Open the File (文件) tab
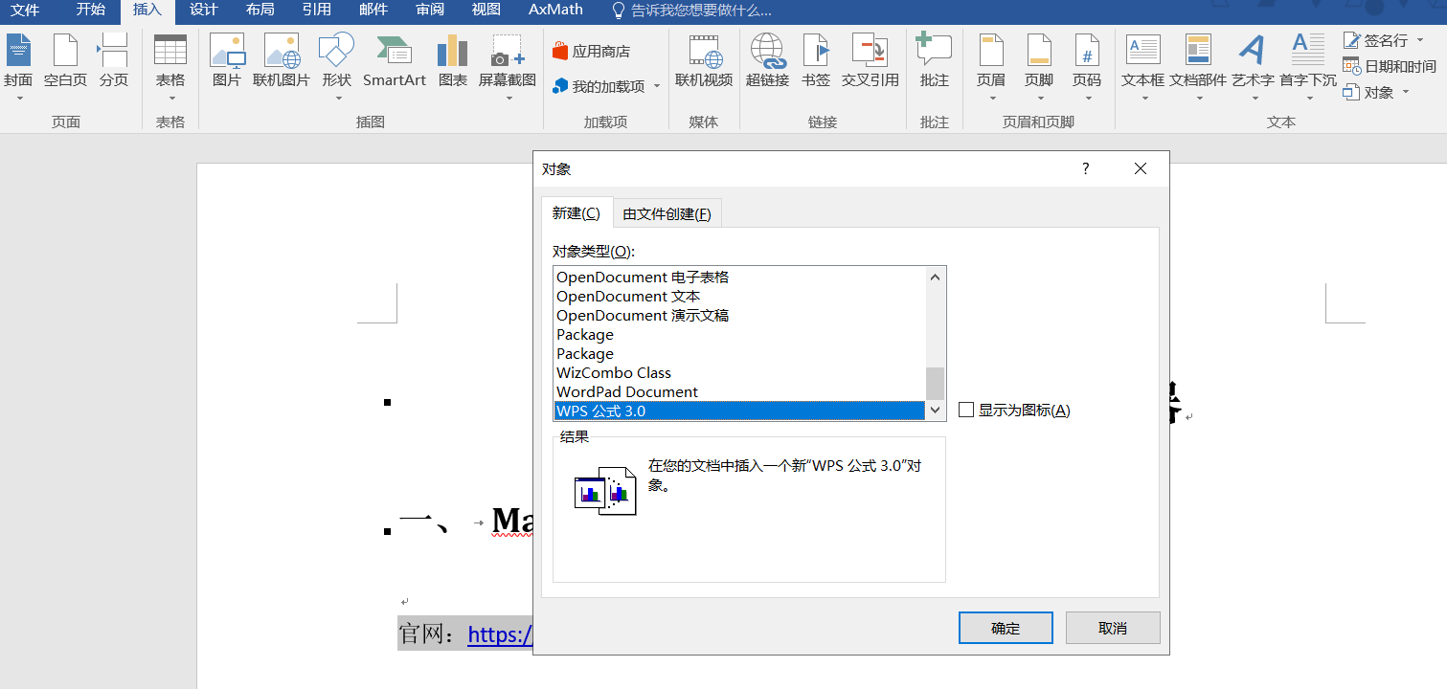This screenshot has width=1447, height=689. click(x=25, y=11)
